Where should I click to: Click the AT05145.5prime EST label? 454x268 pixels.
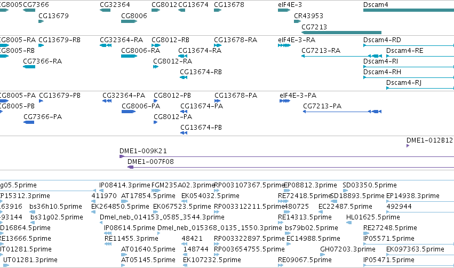click(148, 260)
